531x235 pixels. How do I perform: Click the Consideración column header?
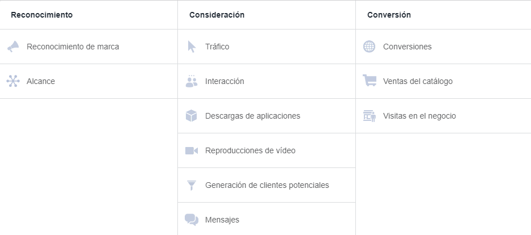[x=217, y=15]
